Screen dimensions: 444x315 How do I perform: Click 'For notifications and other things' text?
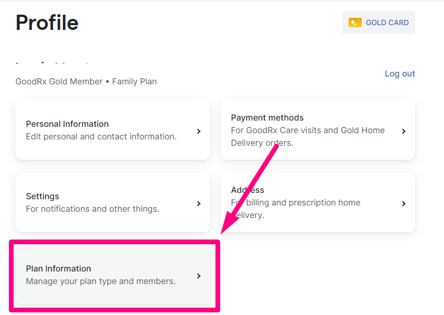pyautogui.click(x=93, y=209)
